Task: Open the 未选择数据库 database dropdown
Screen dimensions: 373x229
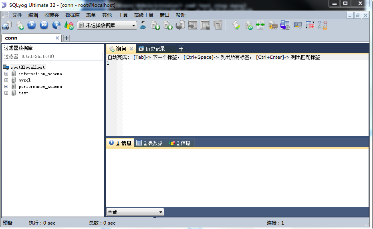Action: (x=107, y=25)
